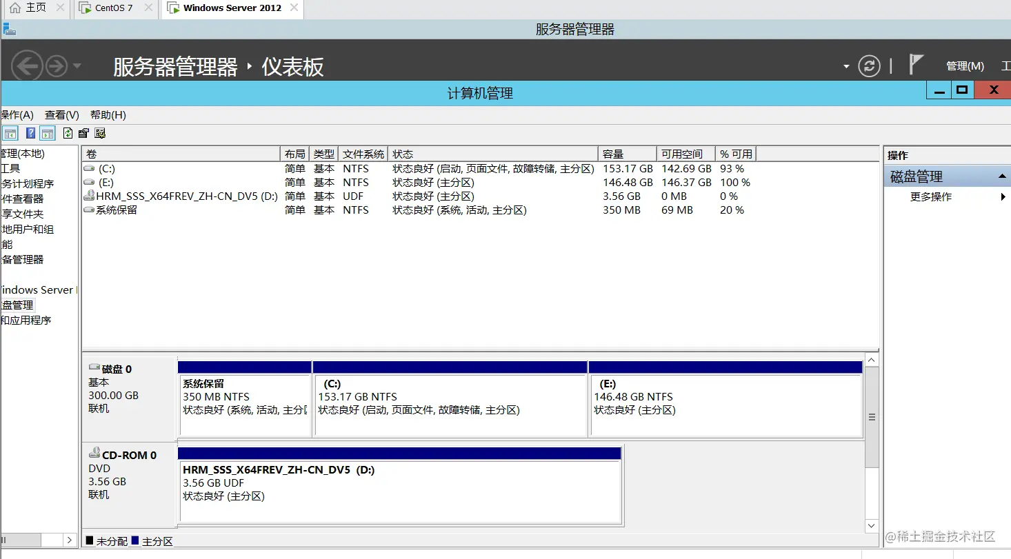Sort by the % 可用 column header

(736, 154)
